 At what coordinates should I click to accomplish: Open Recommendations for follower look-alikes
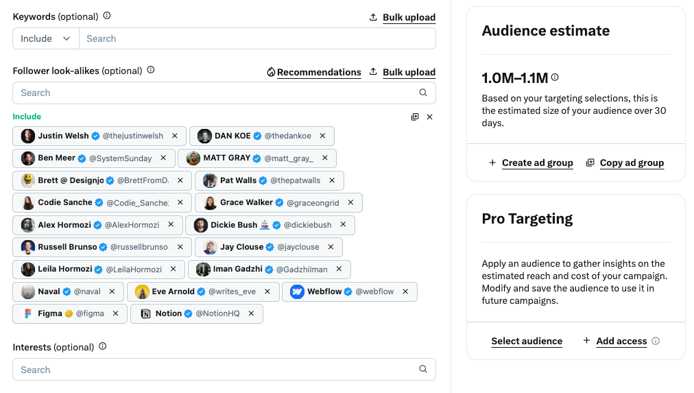319,72
